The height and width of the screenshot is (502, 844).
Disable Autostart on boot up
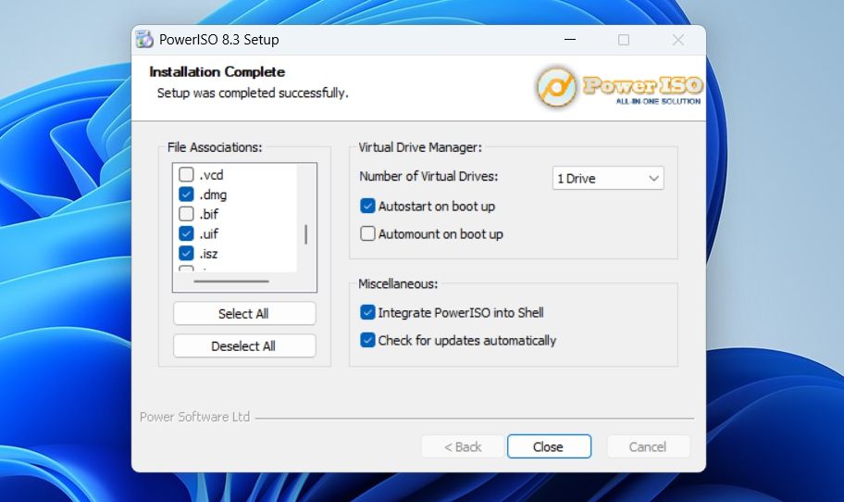tap(367, 206)
